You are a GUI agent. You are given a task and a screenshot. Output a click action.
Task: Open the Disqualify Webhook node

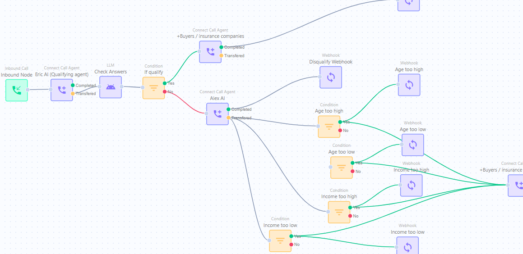(331, 77)
